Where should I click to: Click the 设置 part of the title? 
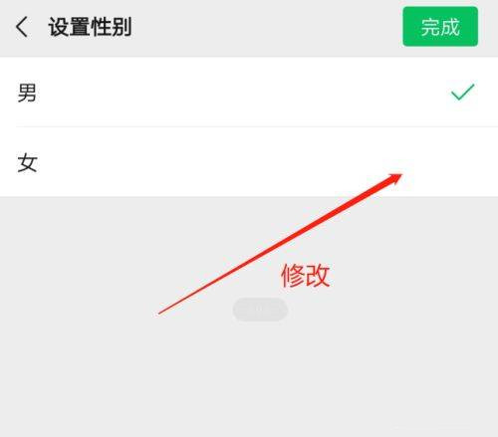(69, 27)
